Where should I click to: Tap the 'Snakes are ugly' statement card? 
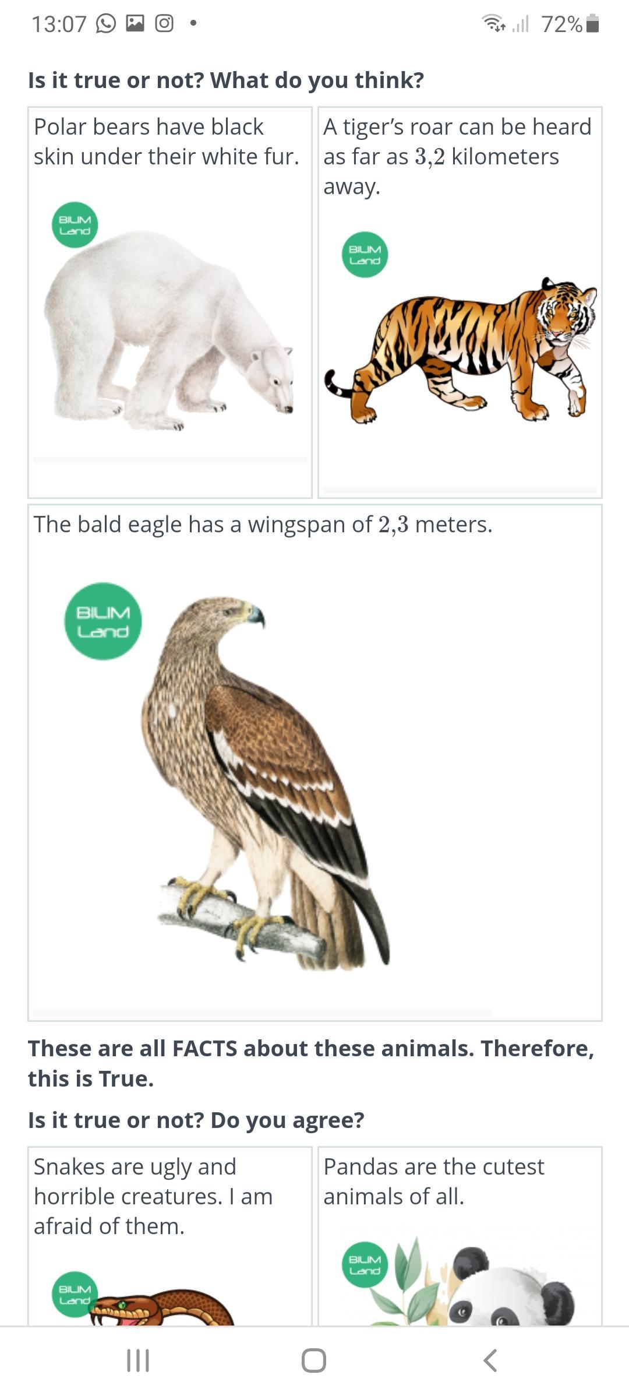tap(170, 1236)
